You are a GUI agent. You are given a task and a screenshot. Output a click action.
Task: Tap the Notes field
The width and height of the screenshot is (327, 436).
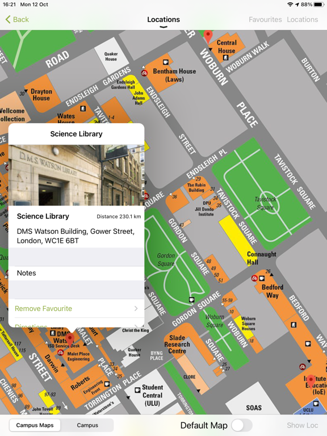tap(77, 273)
